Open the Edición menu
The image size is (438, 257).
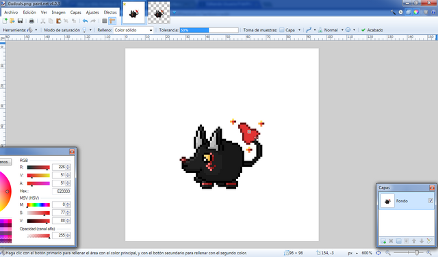pyautogui.click(x=29, y=12)
